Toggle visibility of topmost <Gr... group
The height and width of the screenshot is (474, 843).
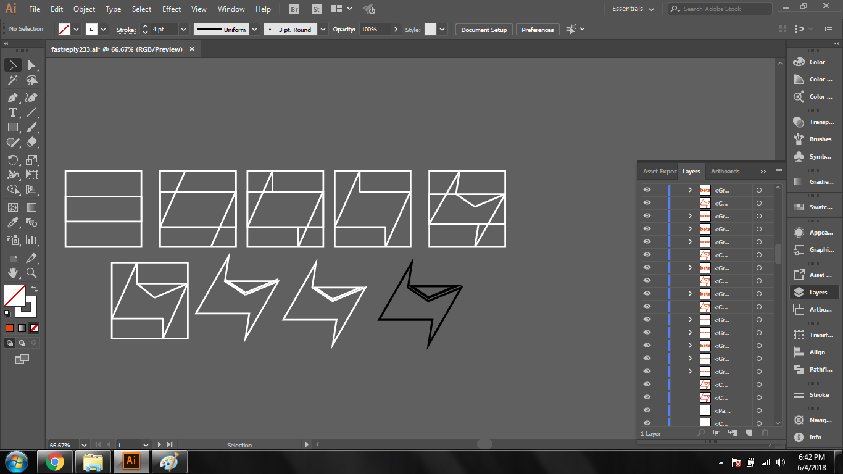coord(647,190)
